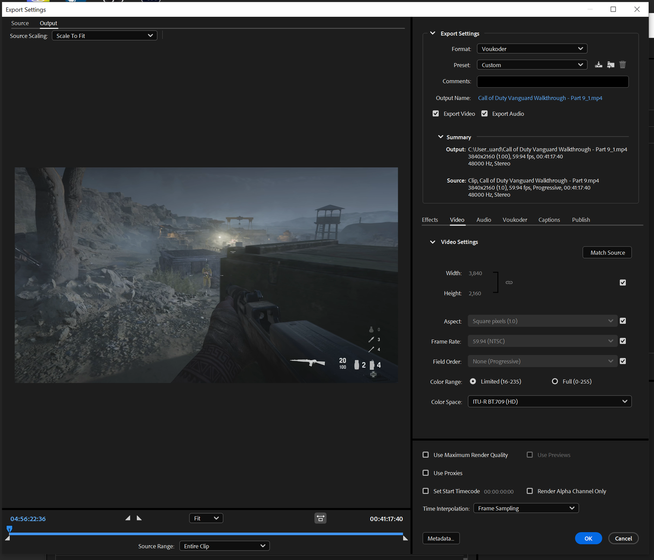Click the Set In Point marker icon
This screenshot has width=654, height=560.
(x=128, y=518)
